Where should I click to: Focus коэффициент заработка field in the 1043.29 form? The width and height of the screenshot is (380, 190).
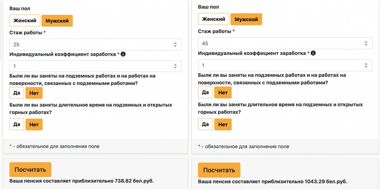pyautogui.click(x=285, y=65)
